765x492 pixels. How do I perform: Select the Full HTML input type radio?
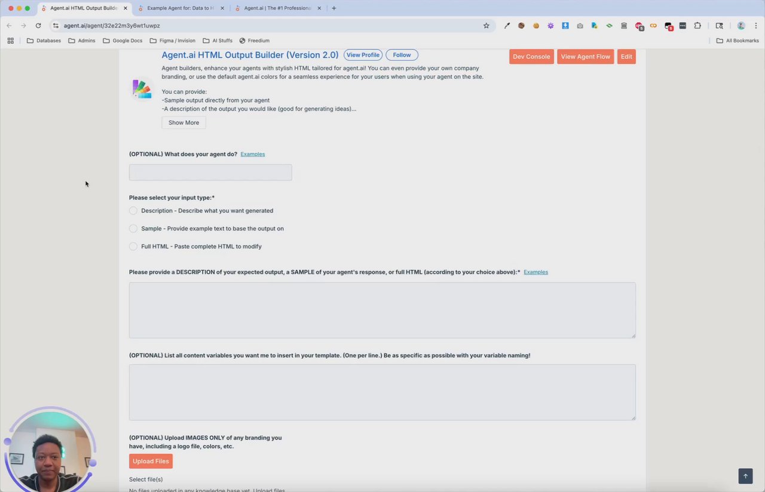[133, 247]
